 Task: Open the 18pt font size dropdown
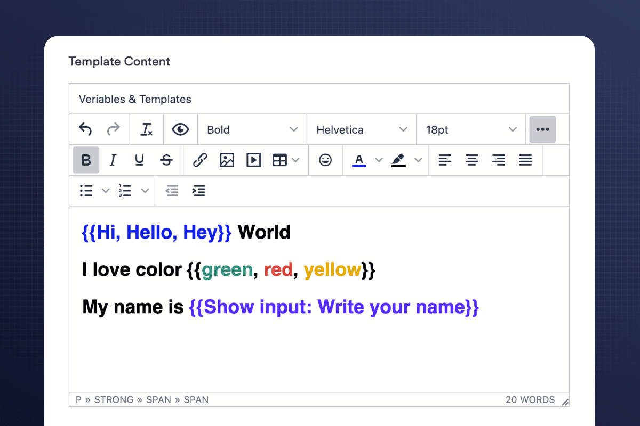point(471,129)
